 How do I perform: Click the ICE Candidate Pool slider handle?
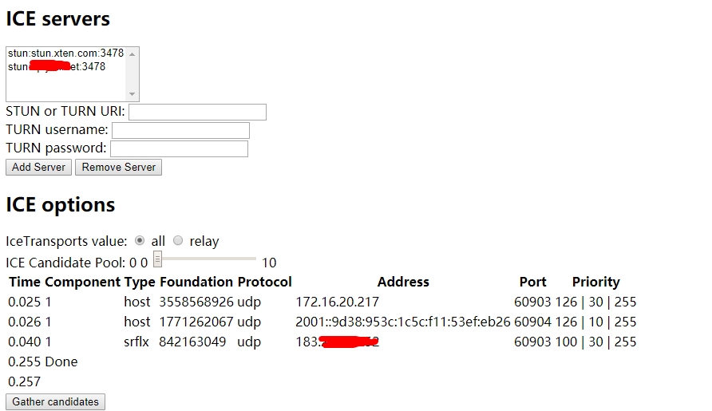click(x=157, y=259)
